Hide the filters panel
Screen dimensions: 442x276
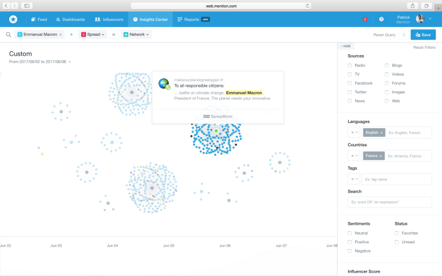pos(346,46)
